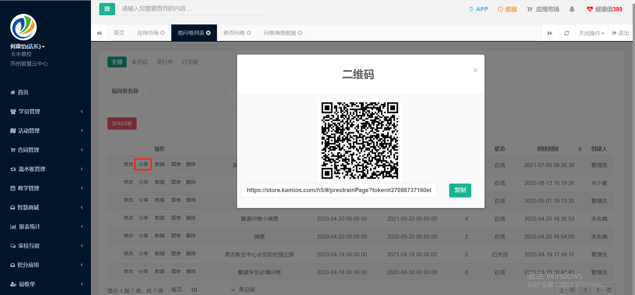View 健康值 389 health score
This screenshot has width=635, height=295.
[x=605, y=9]
